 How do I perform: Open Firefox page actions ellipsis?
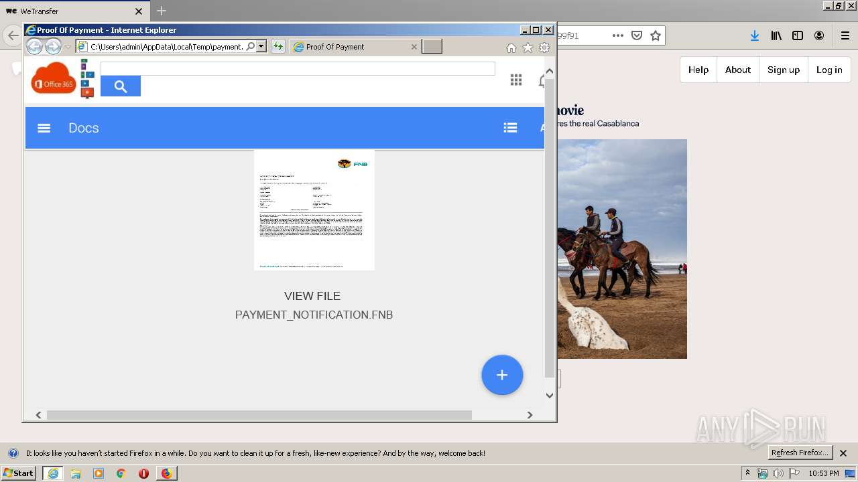tap(618, 35)
